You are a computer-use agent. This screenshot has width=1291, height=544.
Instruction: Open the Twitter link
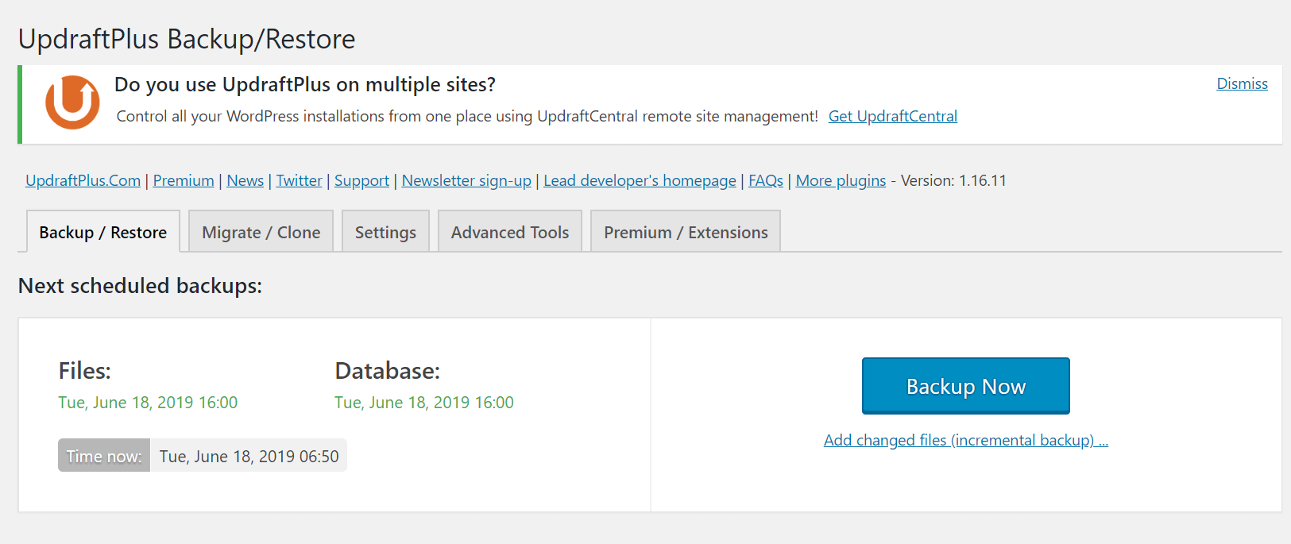coord(299,180)
